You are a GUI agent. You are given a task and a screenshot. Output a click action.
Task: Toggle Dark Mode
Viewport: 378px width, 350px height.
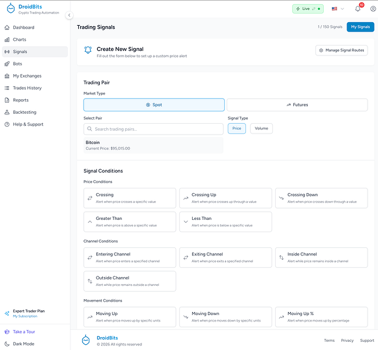pos(23,344)
